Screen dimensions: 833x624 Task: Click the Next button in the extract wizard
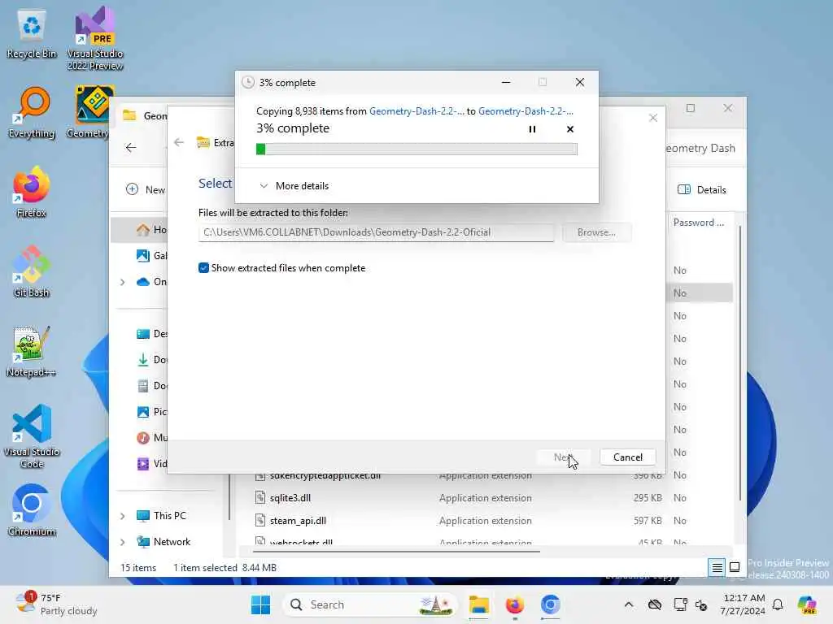tap(563, 457)
